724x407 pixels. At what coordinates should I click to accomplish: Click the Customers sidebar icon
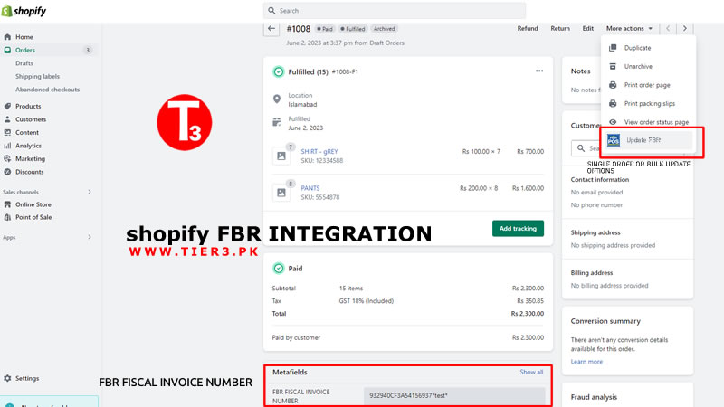(7, 119)
